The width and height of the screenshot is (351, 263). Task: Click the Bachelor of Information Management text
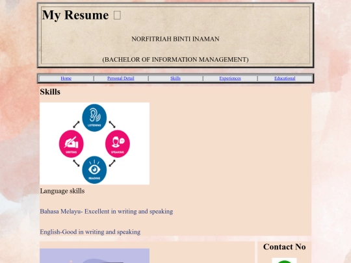[x=175, y=60]
